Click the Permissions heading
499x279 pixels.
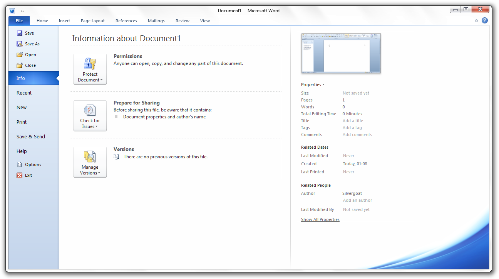[x=128, y=56]
